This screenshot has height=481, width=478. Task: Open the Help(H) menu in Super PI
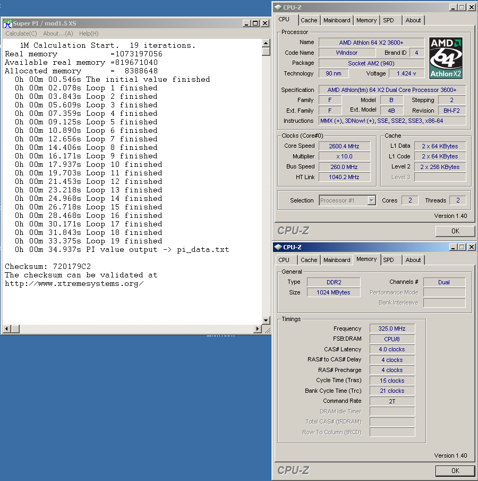[x=89, y=33]
